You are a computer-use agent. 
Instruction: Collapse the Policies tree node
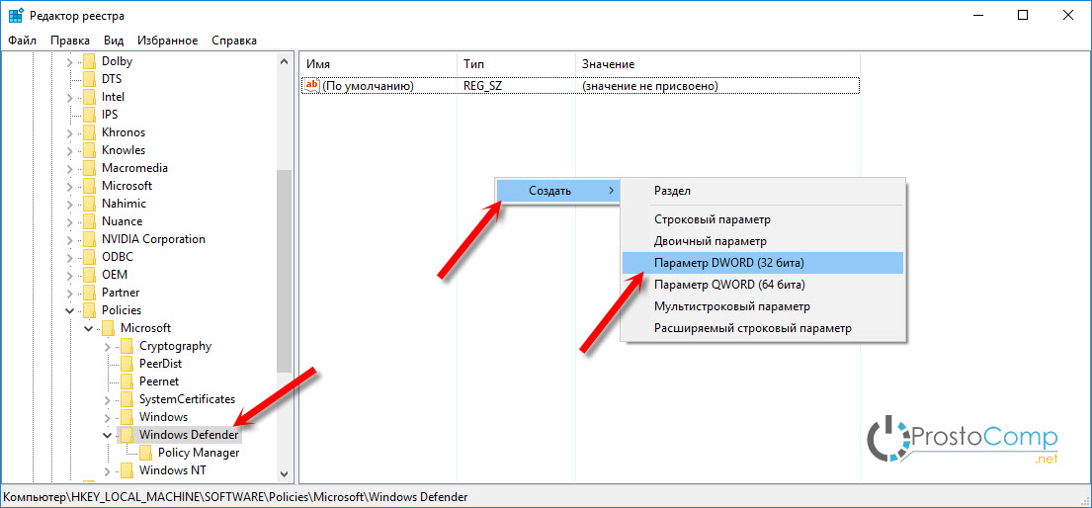(69, 310)
